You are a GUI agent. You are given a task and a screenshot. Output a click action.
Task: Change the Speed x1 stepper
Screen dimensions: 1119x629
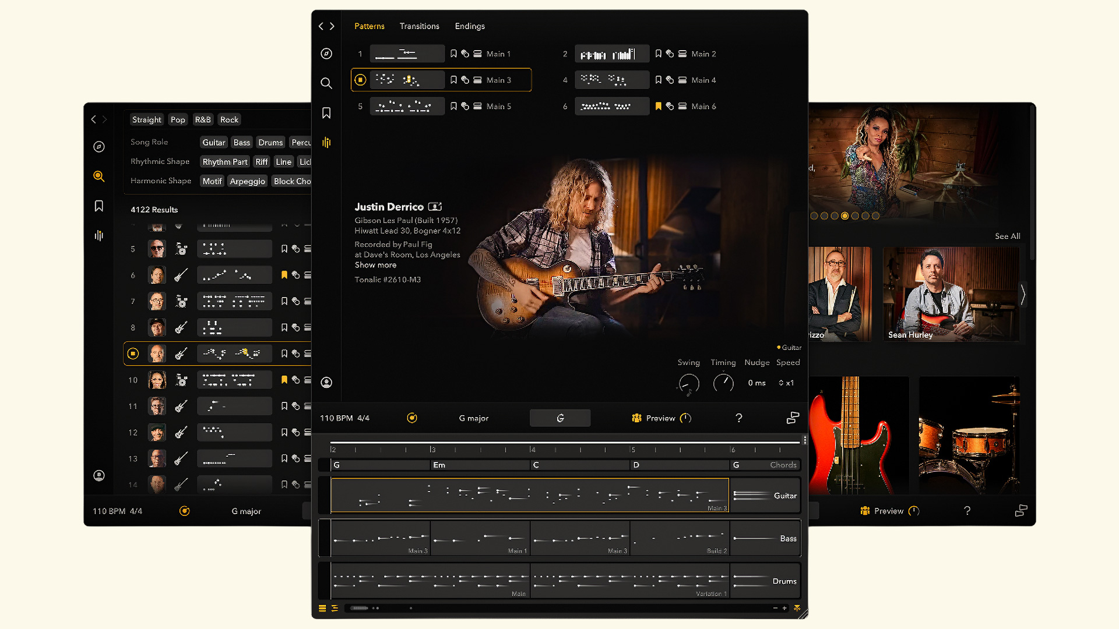tap(786, 383)
